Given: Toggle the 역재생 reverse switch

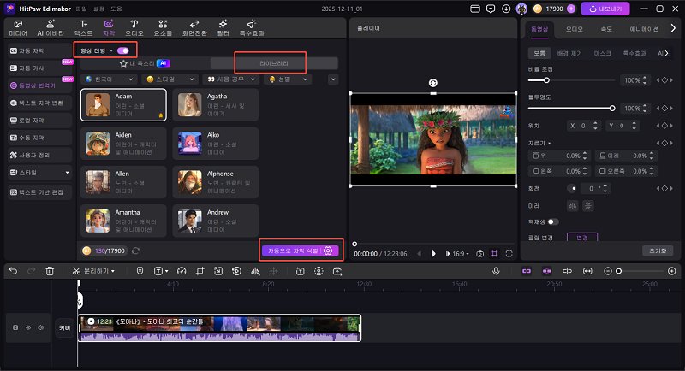Looking at the screenshot, I should (552, 222).
